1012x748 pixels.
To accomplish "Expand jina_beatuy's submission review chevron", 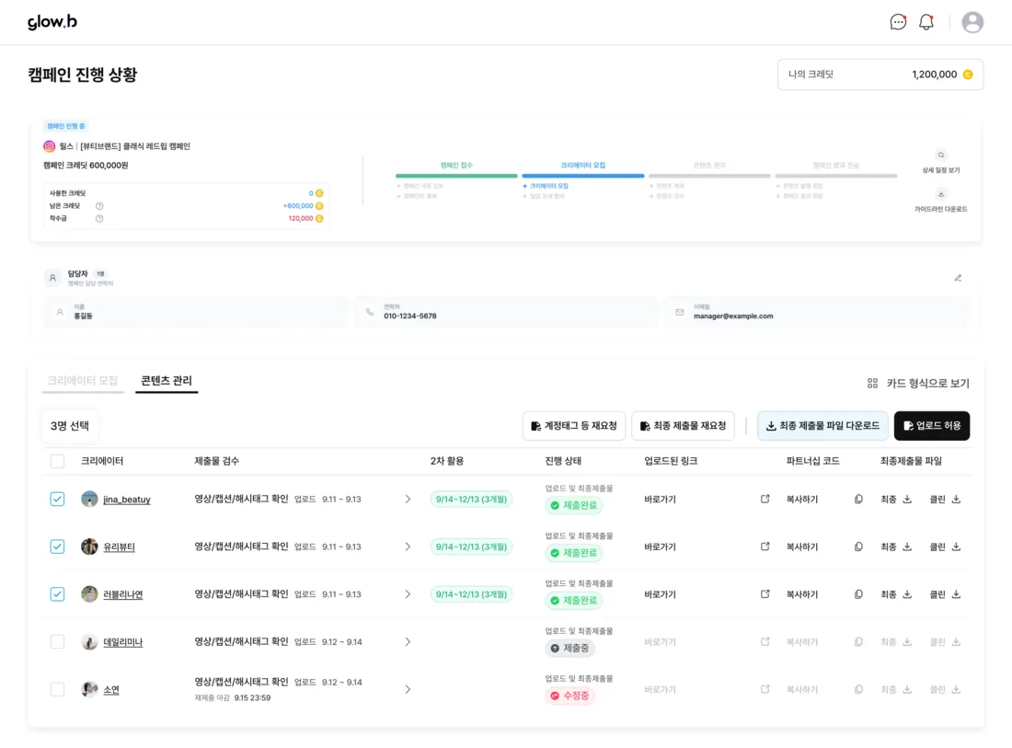I will (x=408, y=499).
